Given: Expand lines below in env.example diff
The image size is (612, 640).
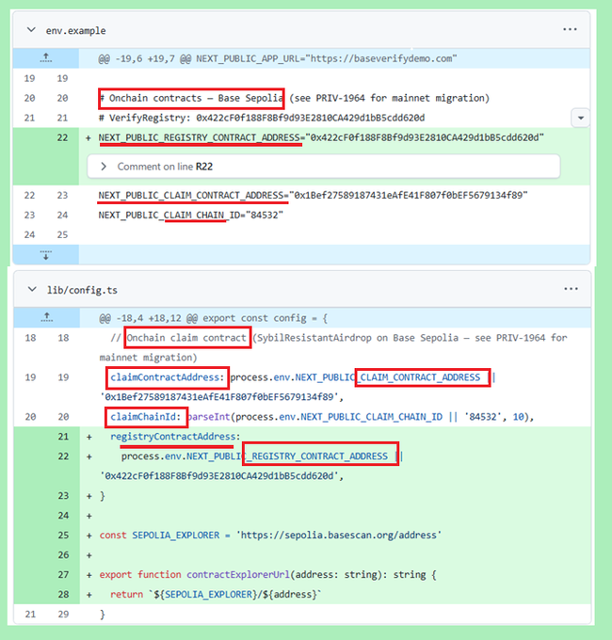Looking at the screenshot, I should click(46, 255).
